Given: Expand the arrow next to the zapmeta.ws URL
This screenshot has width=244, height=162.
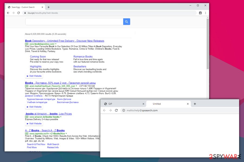Looking at the screenshot, I should click(x=66, y=134).
